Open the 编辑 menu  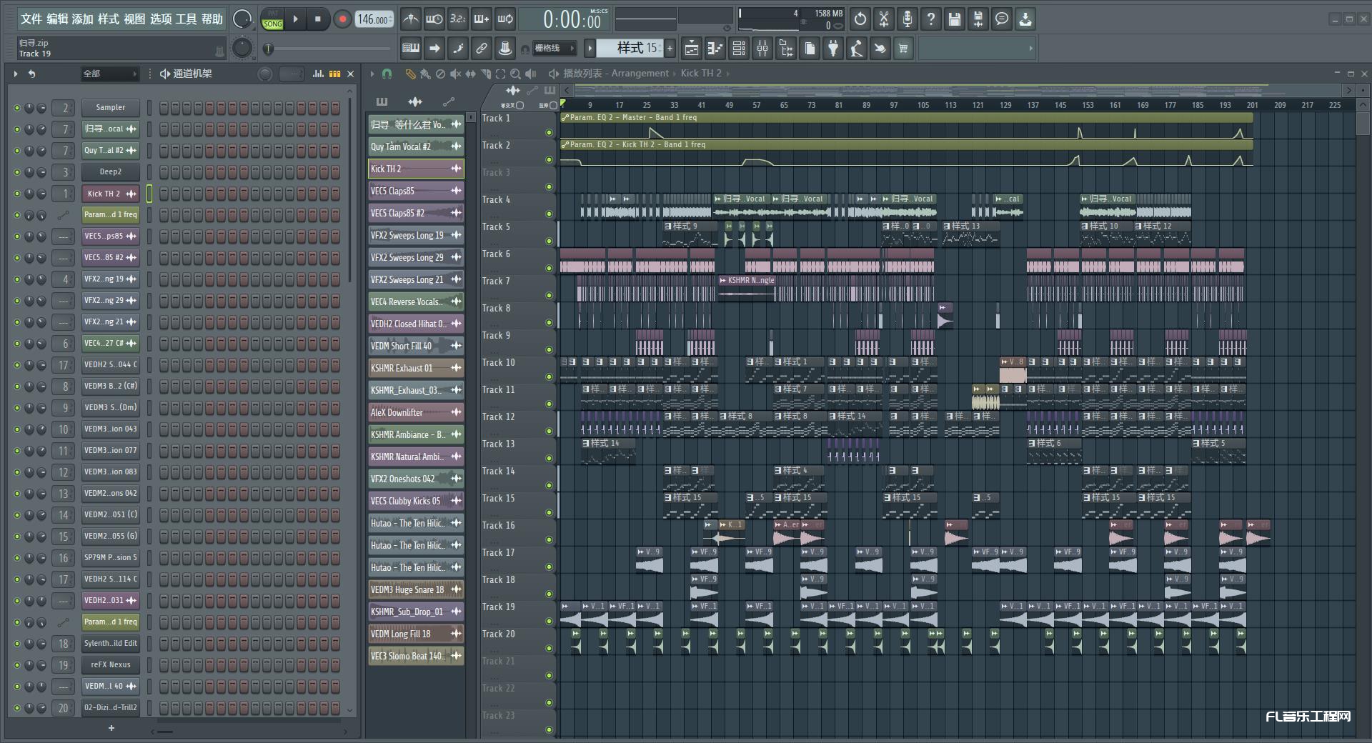pos(57,19)
